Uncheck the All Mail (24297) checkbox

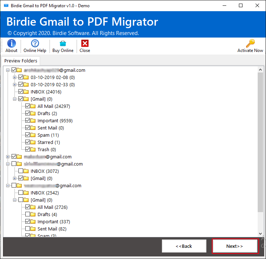click(x=28, y=106)
